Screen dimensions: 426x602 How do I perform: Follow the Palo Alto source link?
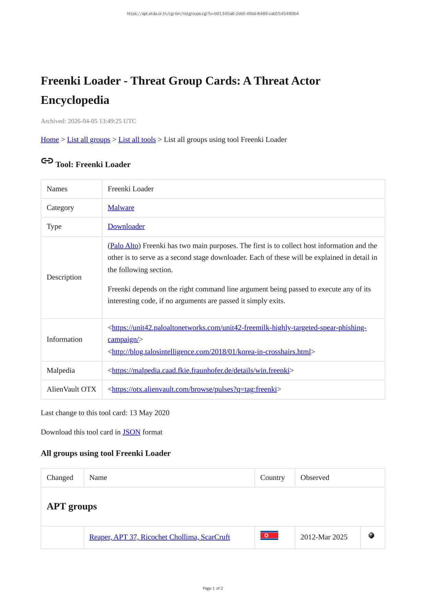[x=124, y=246]
